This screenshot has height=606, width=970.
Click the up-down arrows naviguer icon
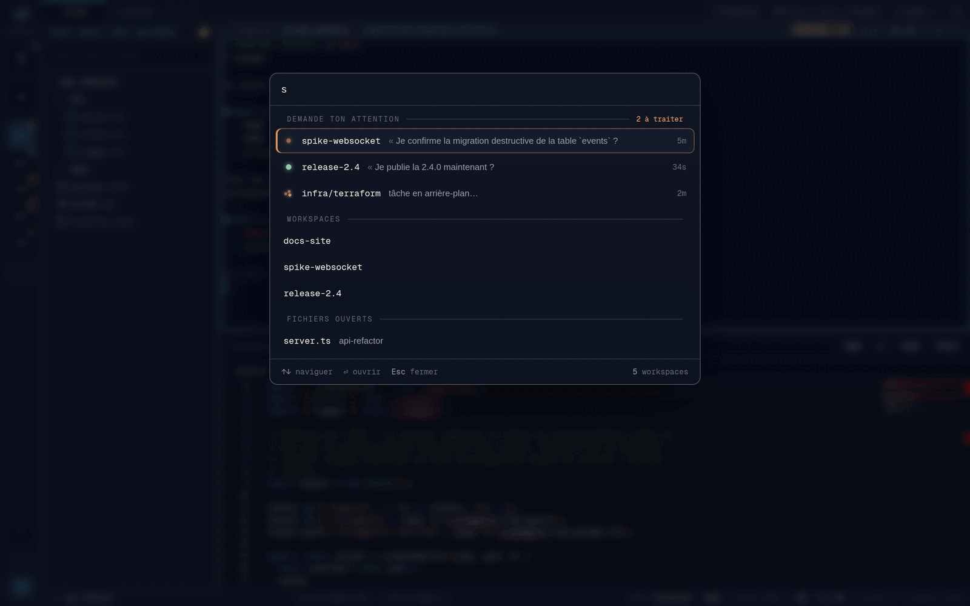tap(286, 371)
